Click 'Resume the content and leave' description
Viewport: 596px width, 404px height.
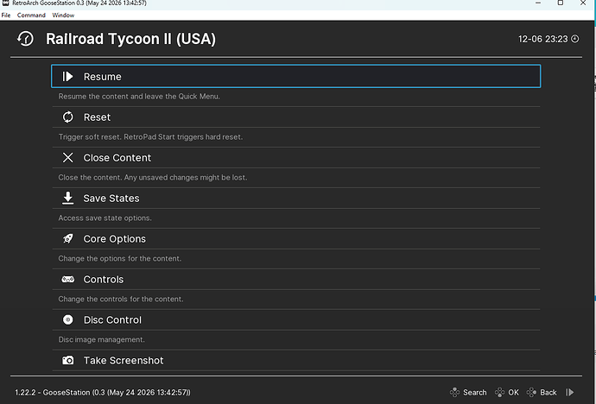point(139,97)
